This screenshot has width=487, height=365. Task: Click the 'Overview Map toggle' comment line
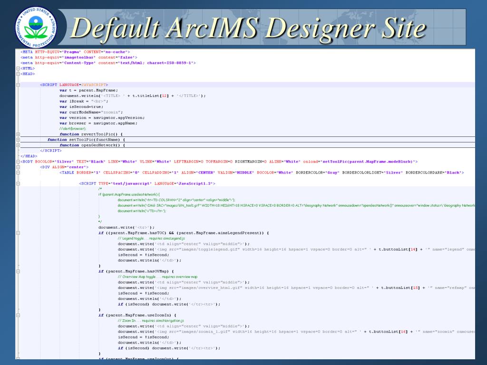coord(158,277)
